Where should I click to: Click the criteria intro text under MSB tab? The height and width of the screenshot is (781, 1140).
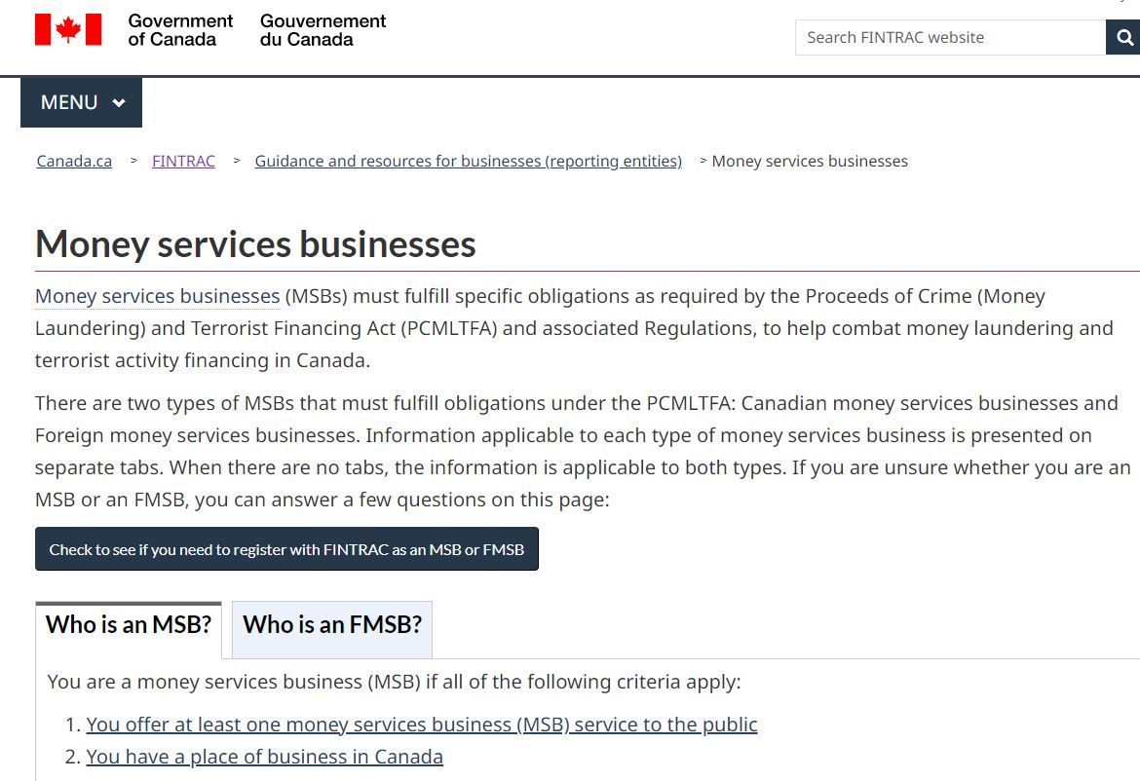(394, 682)
